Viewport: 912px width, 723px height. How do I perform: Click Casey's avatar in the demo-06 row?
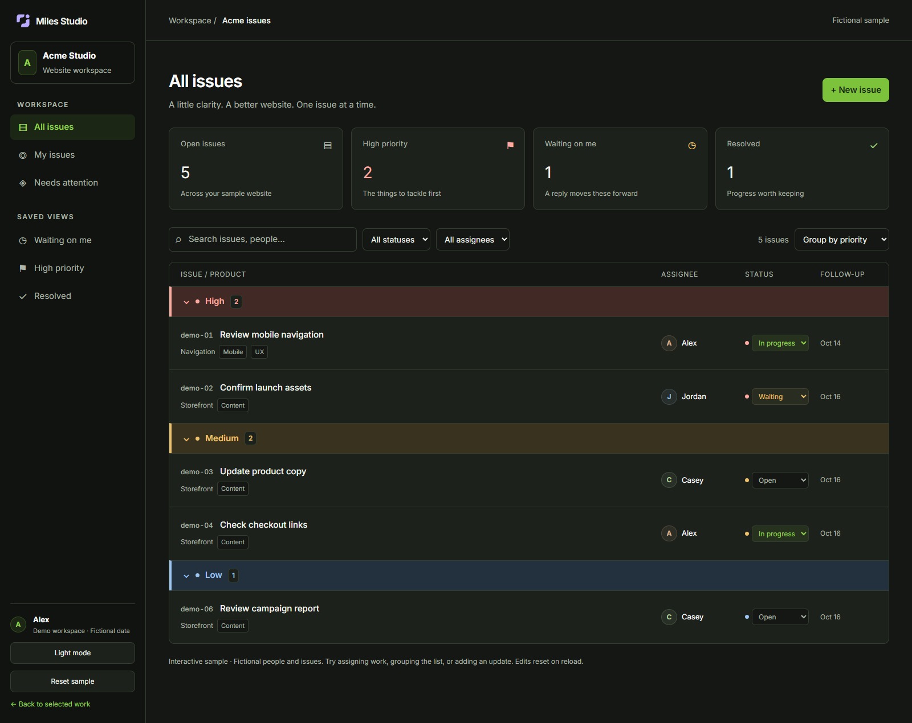(669, 617)
